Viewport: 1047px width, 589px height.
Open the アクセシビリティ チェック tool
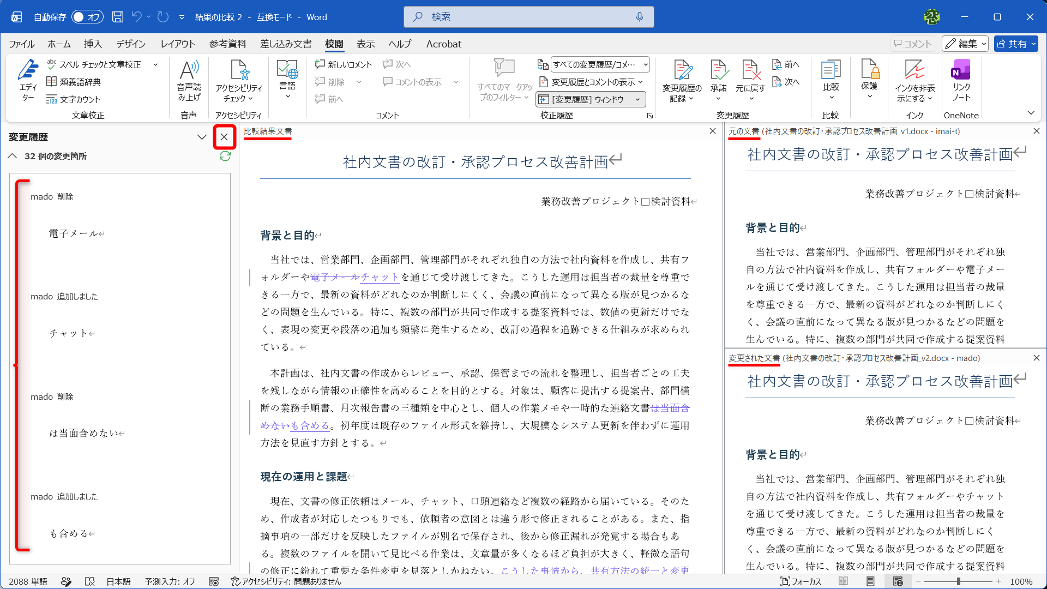click(239, 80)
